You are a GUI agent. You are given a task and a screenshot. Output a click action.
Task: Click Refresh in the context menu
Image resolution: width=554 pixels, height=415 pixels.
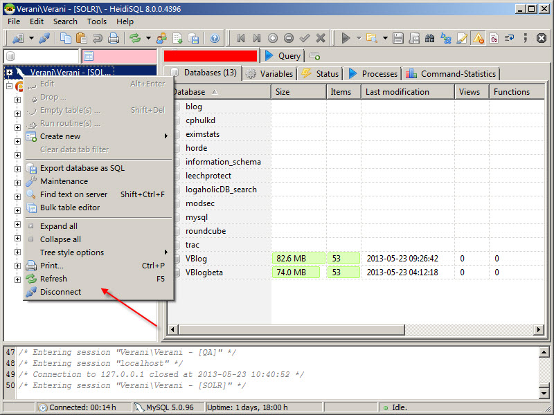53,279
